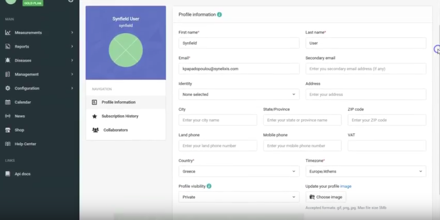Viewport: 440px width, 220px height.
Task: Open the Api docs link
Action: click(x=22, y=174)
